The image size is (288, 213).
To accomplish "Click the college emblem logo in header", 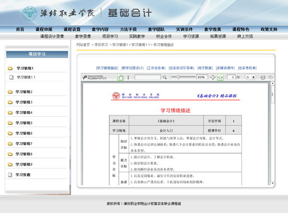I will (x=30, y=13).
